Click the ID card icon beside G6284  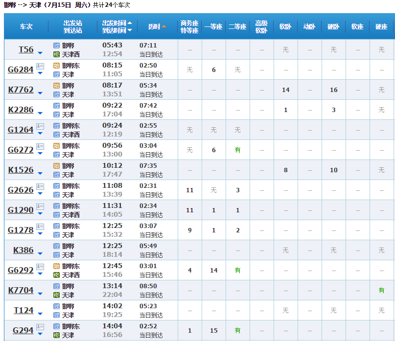pyautogui.click(x=40, y=66)
